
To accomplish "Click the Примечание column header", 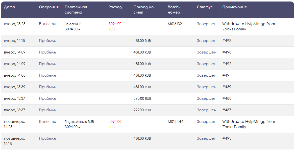I will [x=234, y=7].
